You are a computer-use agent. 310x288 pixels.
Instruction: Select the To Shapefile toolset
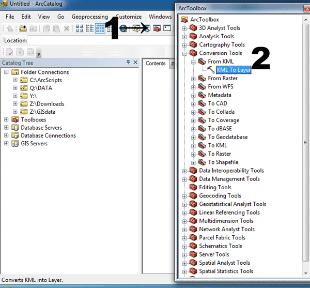coord(223,162)
